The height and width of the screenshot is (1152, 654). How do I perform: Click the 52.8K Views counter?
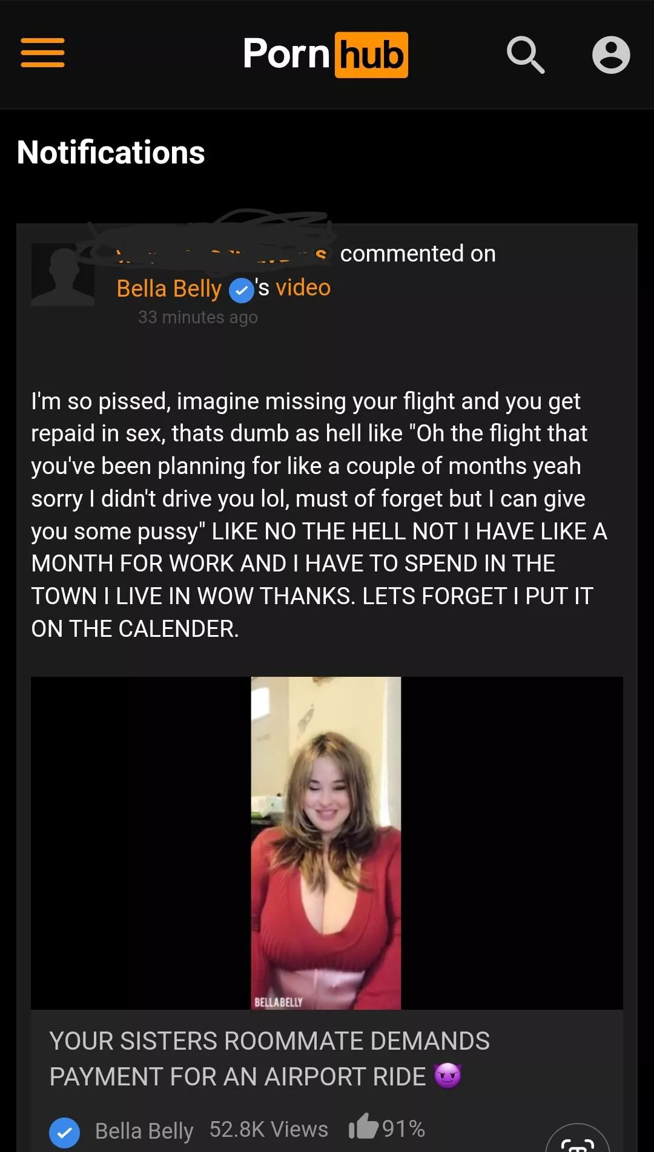coord(269,1127)
